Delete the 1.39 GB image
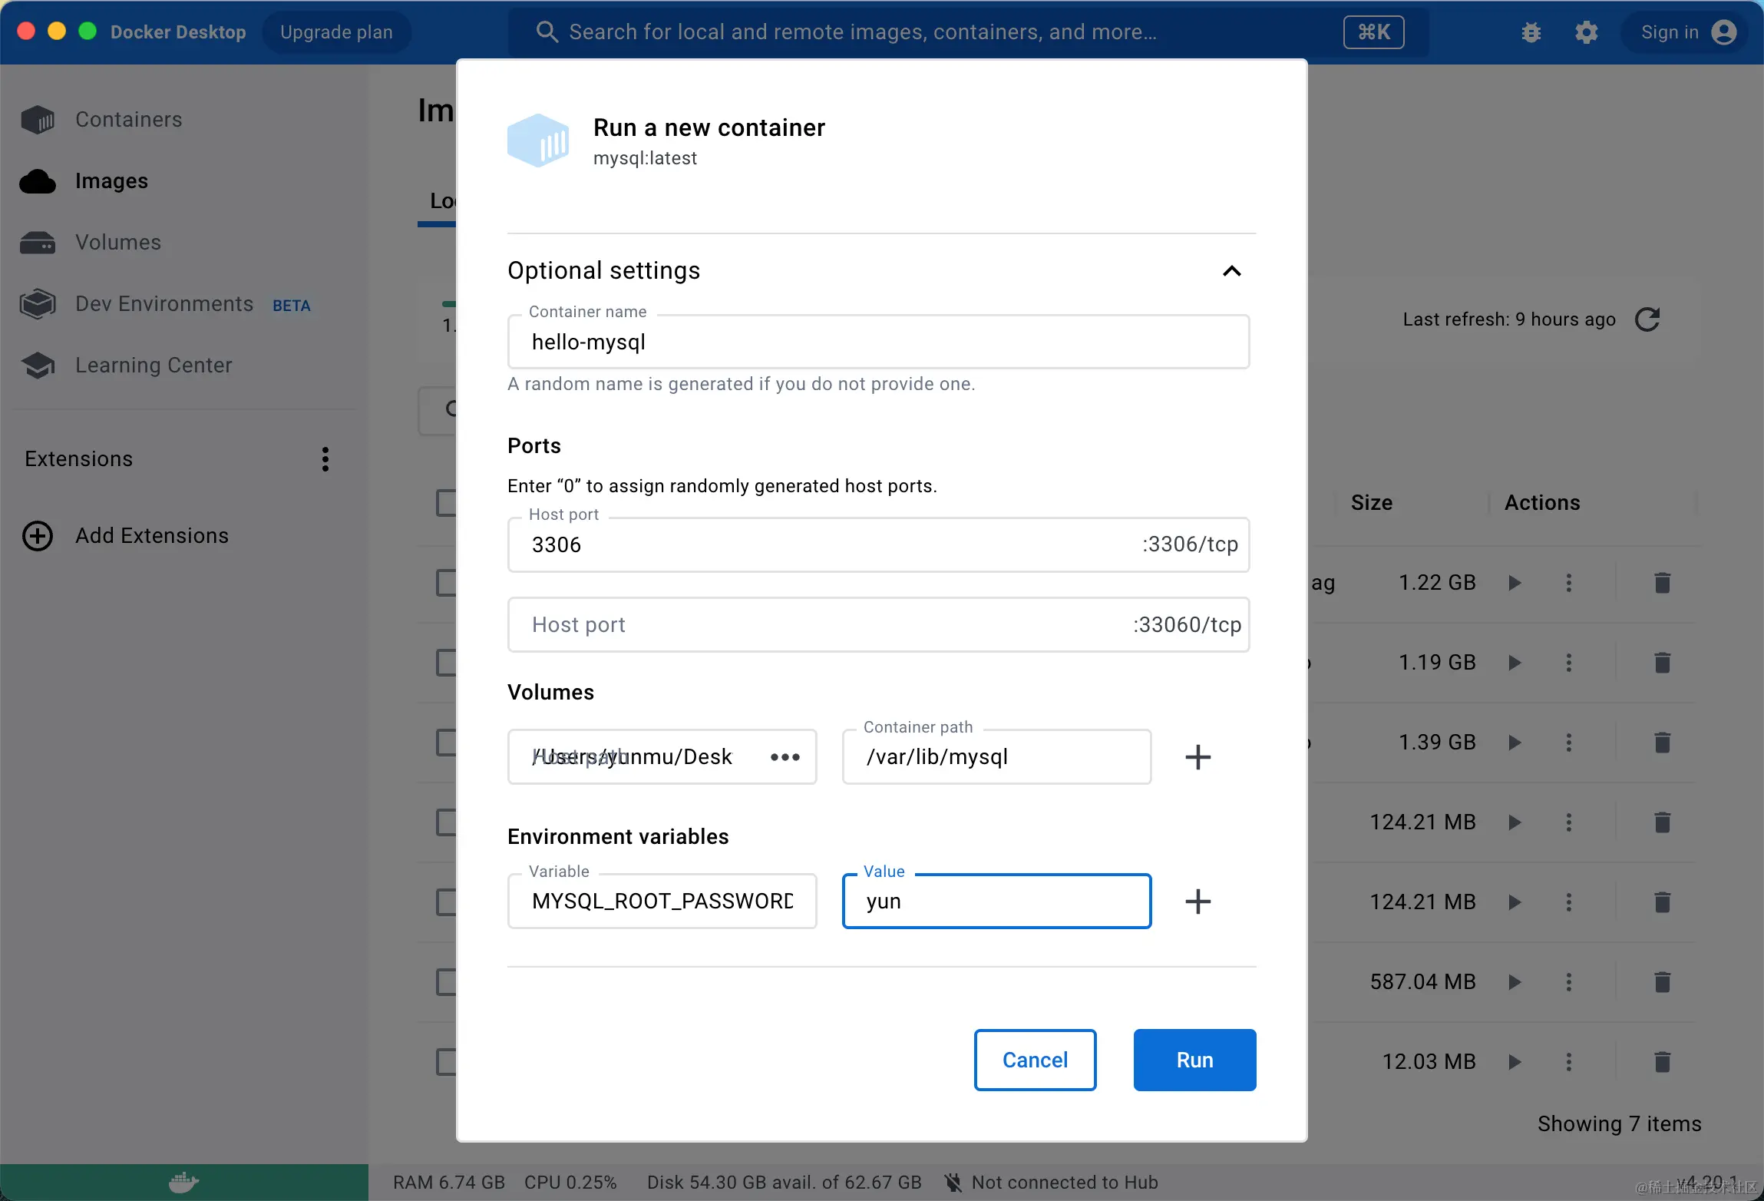This screenshot has height=1201, width=1764. click(1662, 743)
